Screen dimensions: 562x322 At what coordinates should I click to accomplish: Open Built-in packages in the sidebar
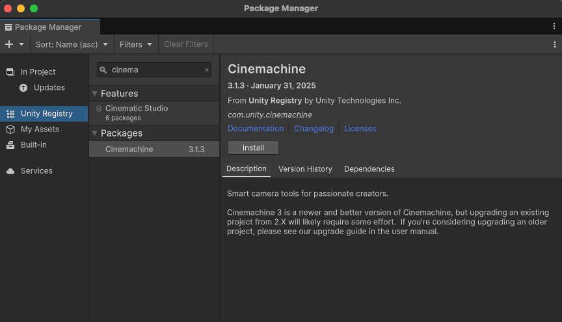tap(34, 145)
